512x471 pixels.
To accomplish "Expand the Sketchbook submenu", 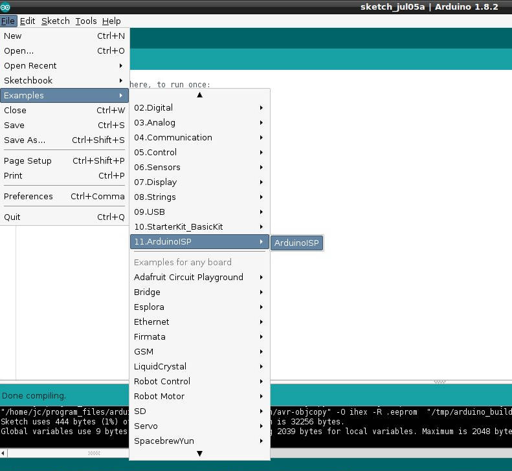I will pyautogui.click(x=64, y=80).
